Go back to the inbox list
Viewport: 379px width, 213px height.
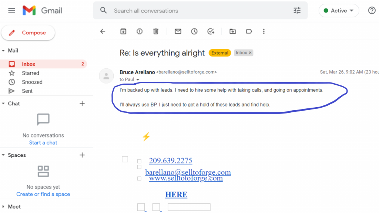coord(103,31)
